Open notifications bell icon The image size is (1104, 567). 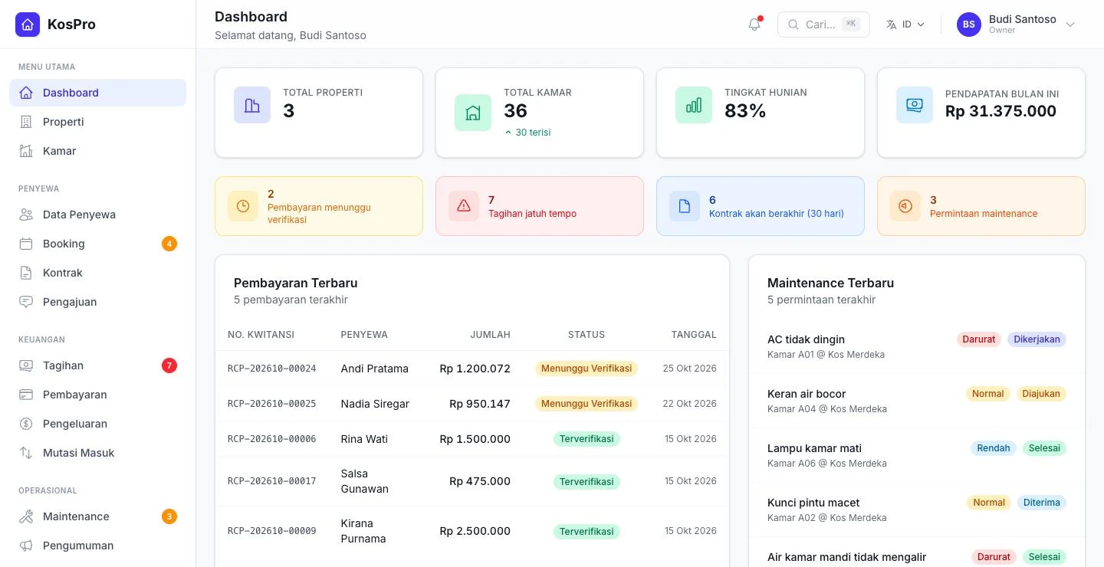[x=754, y=25]
